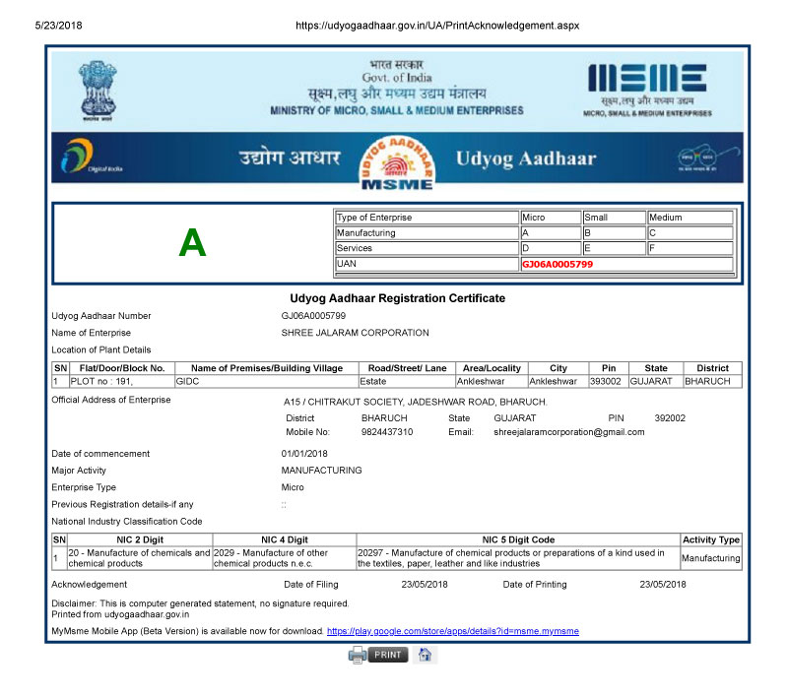Click the 'Location of Plant Details' label
Image resolution: width=788 pixels, height=696 pixels.
(101, 350)
